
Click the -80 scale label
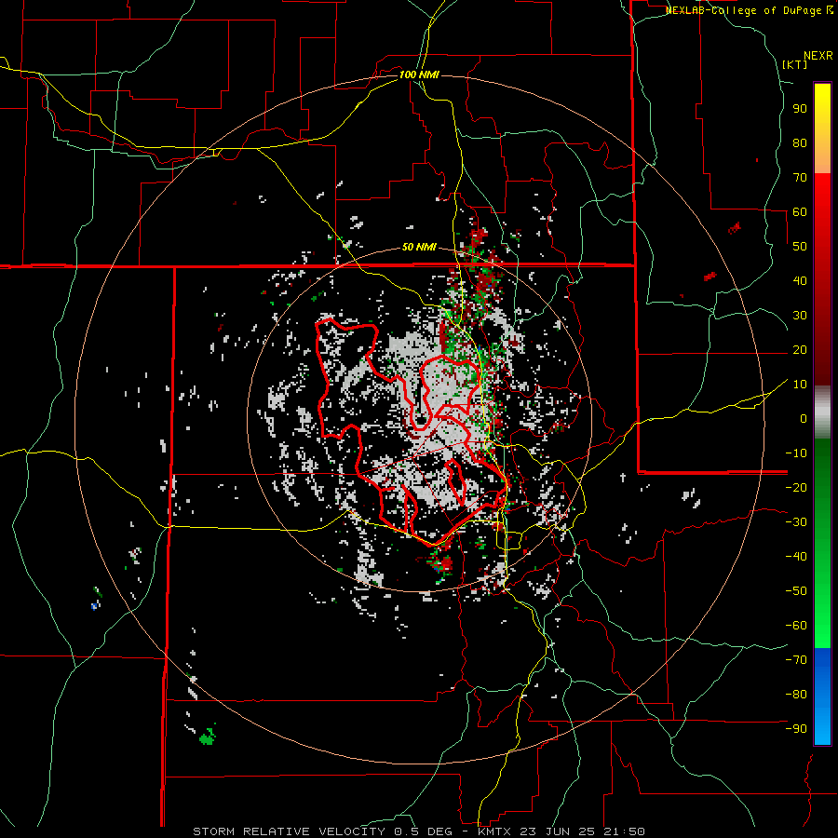[796, 695]
